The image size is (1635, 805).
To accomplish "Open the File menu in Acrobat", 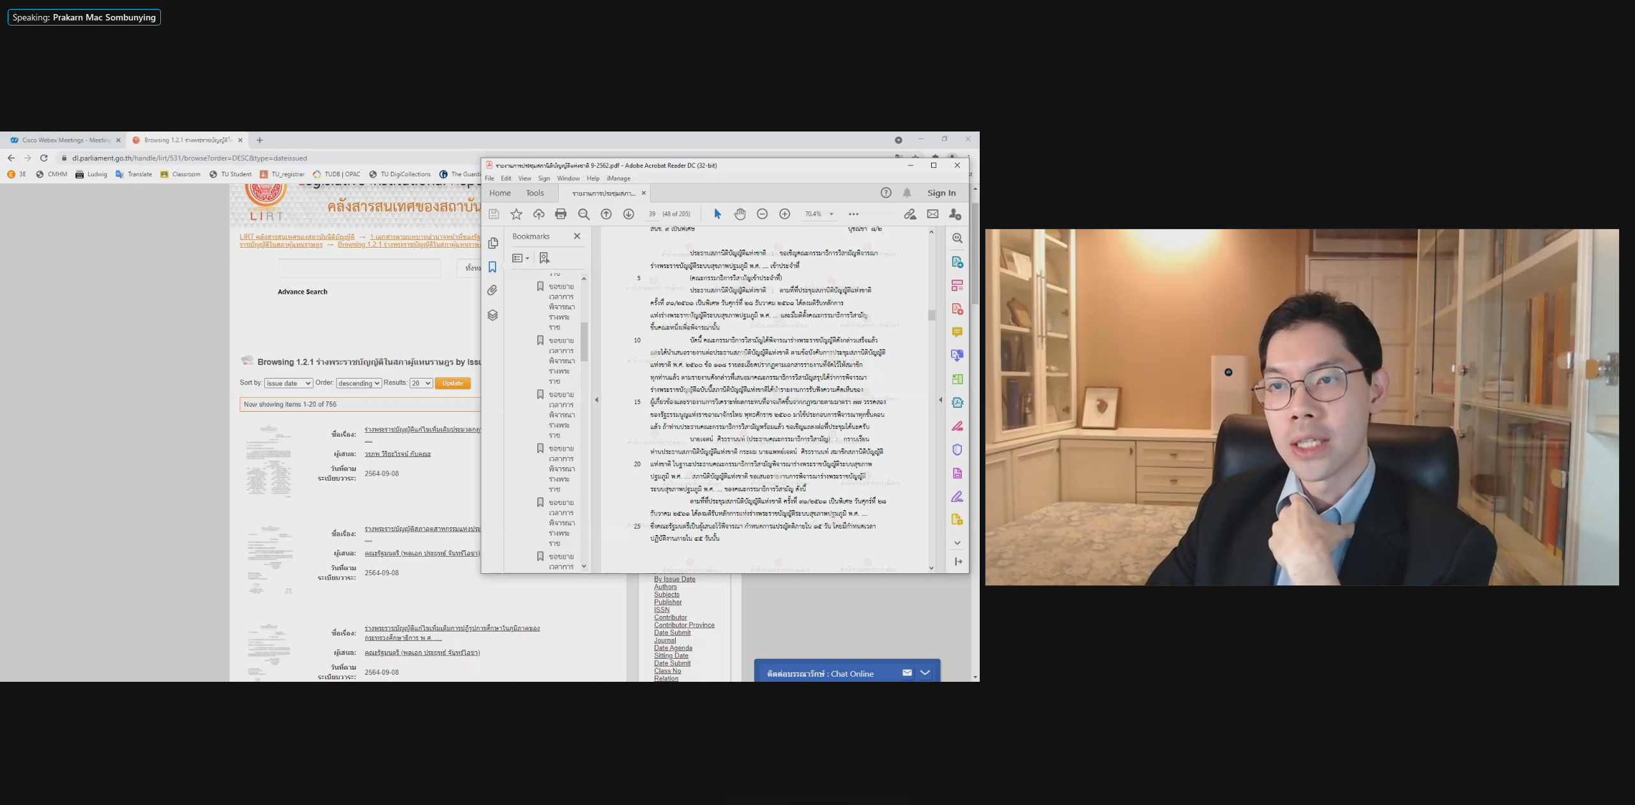I will 489,178.
